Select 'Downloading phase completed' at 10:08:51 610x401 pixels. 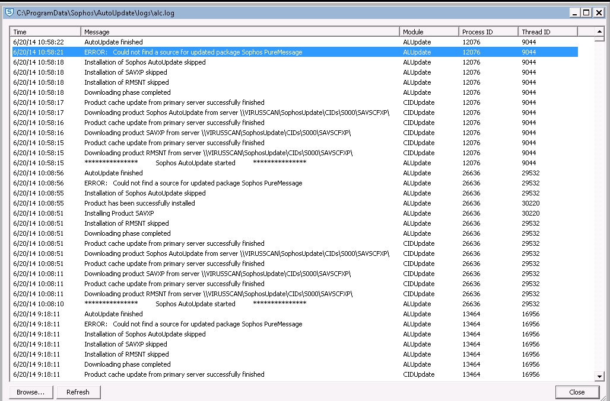(295, 234)
